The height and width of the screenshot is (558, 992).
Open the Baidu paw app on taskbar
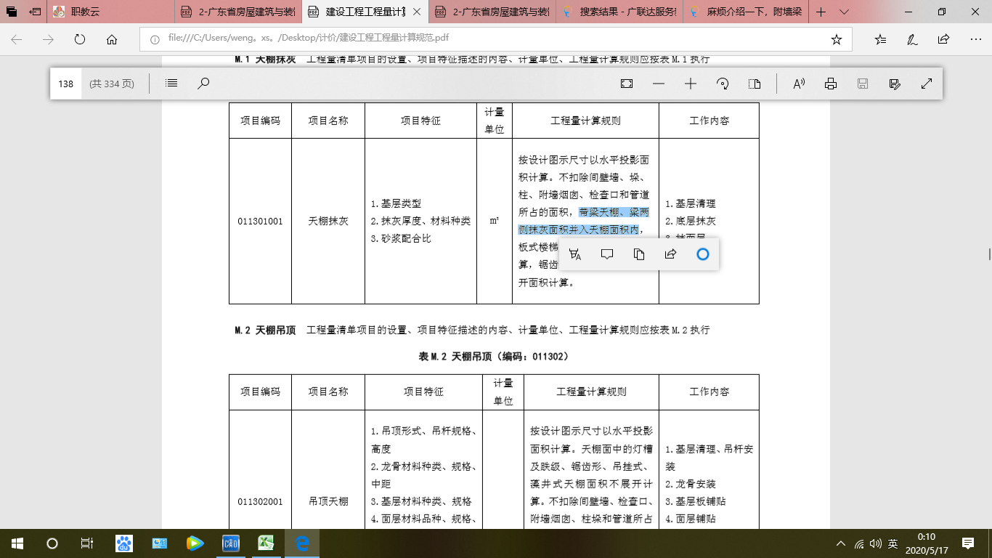[x=124, y=543]
